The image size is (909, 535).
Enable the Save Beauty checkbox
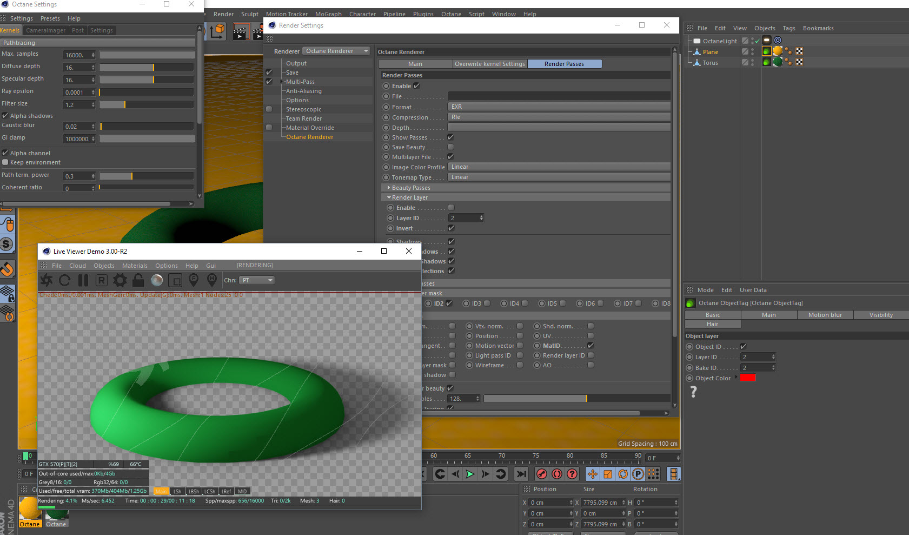pyautogui.click(x=450, y=147)
